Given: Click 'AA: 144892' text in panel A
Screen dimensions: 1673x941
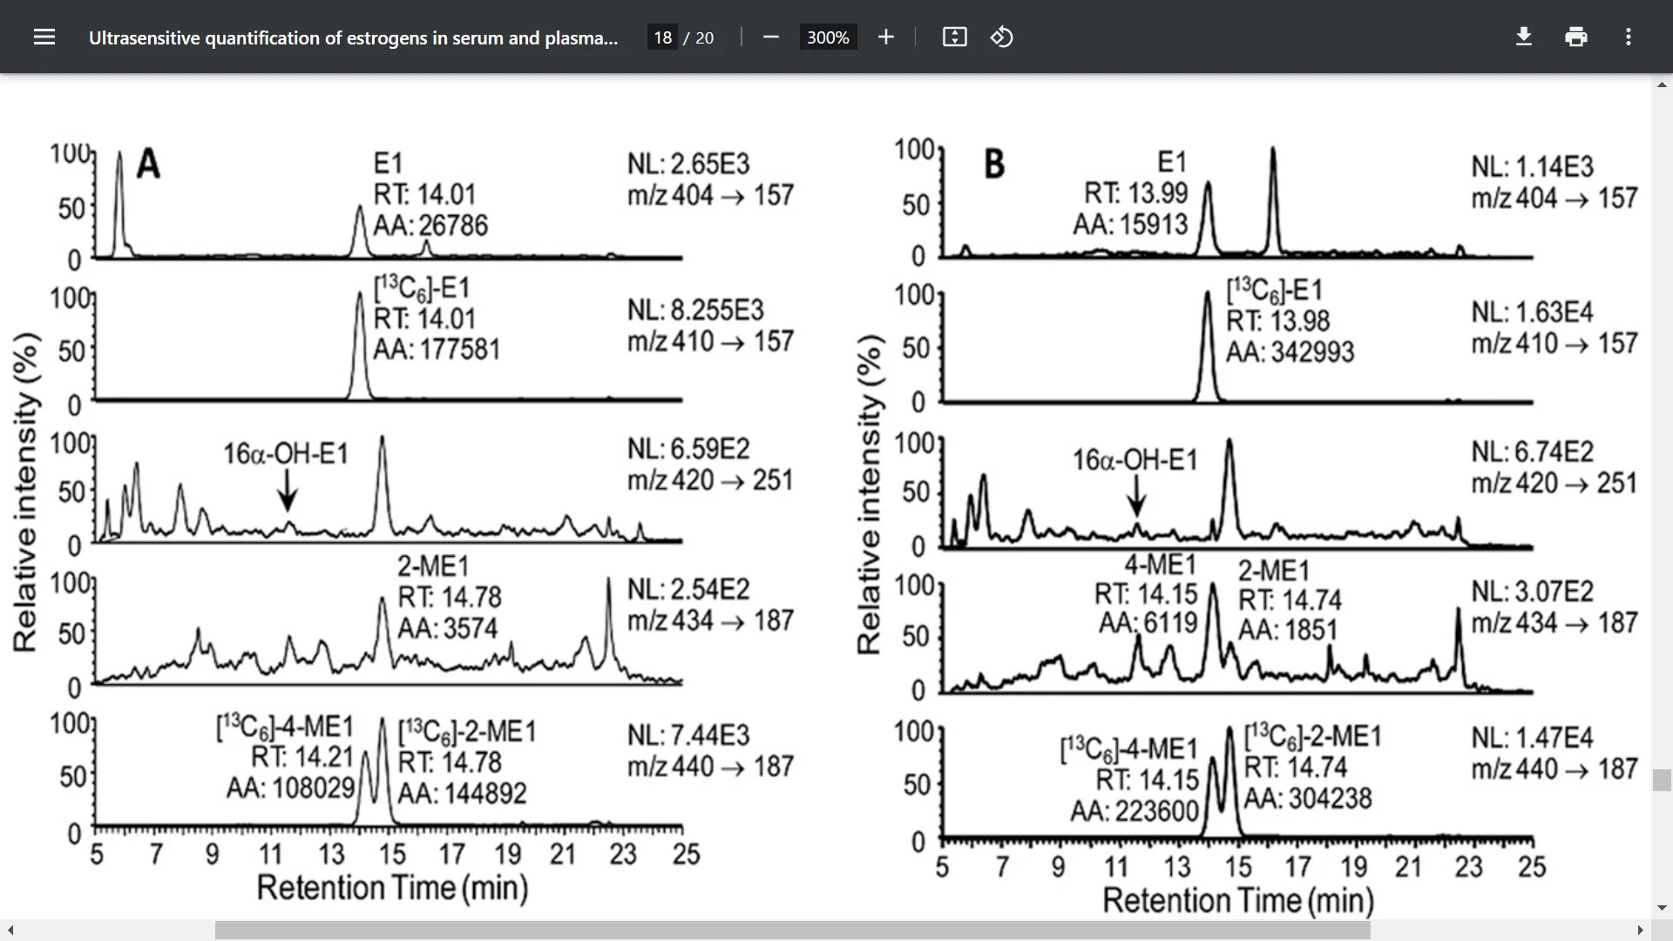Looking at the screenshot, I should [x=463, y=794].
